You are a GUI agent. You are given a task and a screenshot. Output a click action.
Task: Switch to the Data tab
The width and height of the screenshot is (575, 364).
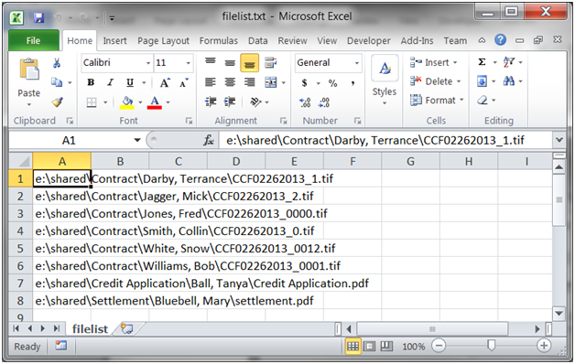pyautogui.click(x=258, y=40)
